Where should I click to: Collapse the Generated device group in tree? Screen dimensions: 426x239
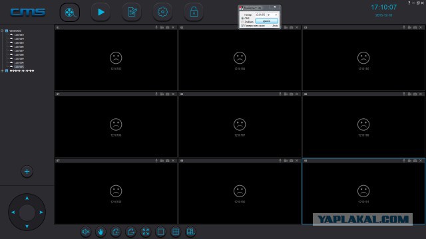click(x=2, y=31)
